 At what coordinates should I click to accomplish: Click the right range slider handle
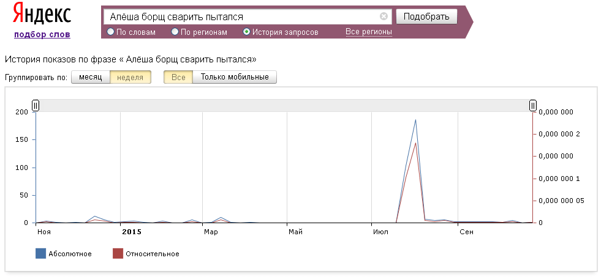pos(533,106)
